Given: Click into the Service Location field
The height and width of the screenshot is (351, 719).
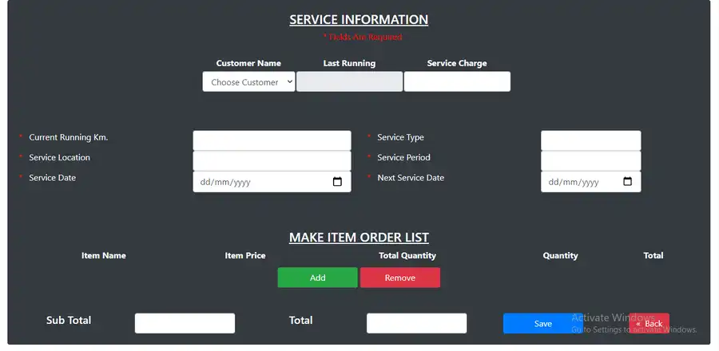Looking at the screenshot, I should click(272, 161).
